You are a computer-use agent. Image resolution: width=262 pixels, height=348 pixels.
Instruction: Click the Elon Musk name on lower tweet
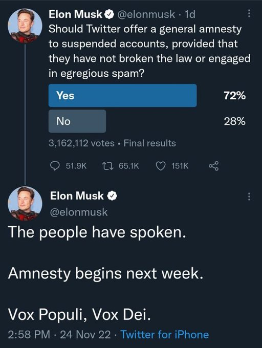click(x=77, y=195)
